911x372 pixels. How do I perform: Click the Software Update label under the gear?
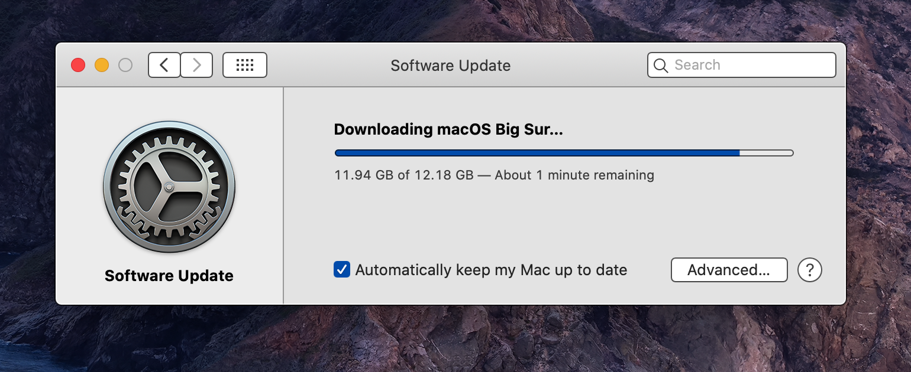(x=169, y=276)
